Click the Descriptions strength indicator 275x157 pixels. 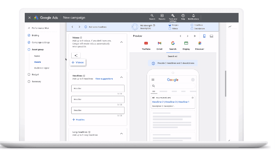tap(198, 29)
